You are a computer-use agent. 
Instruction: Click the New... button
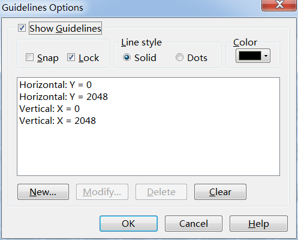coord(43,192)
